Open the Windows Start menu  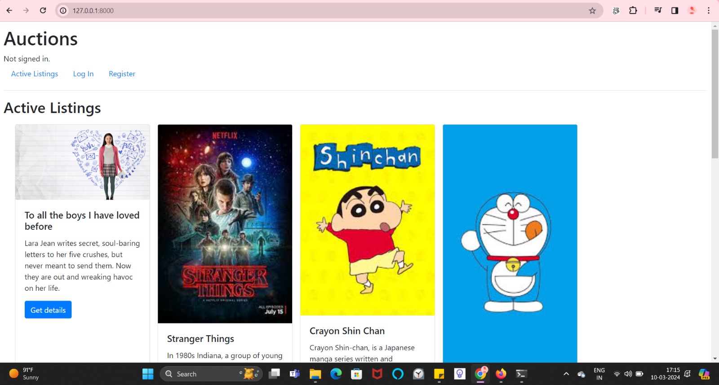pyautogui.click(x=148, y=374)
